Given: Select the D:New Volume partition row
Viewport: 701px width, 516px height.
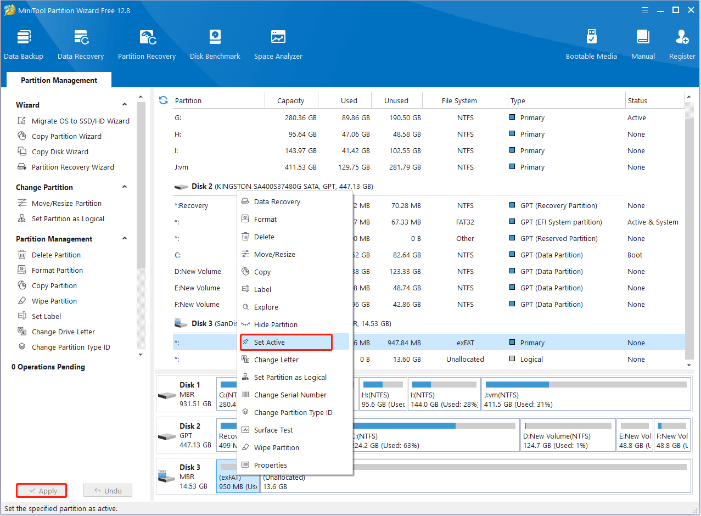Looking at the screenshot, I should (429, 271).
